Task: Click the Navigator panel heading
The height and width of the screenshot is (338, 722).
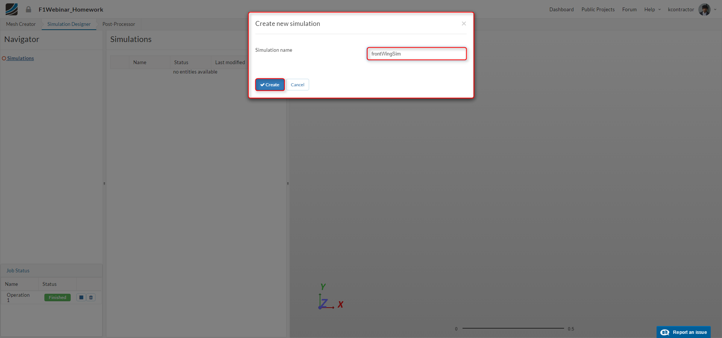Action: coord(21,39)
